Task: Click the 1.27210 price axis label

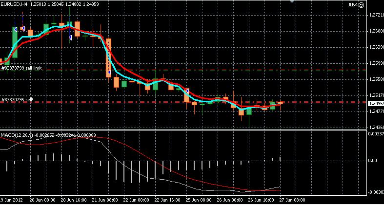Action: (x=374, y=15)
